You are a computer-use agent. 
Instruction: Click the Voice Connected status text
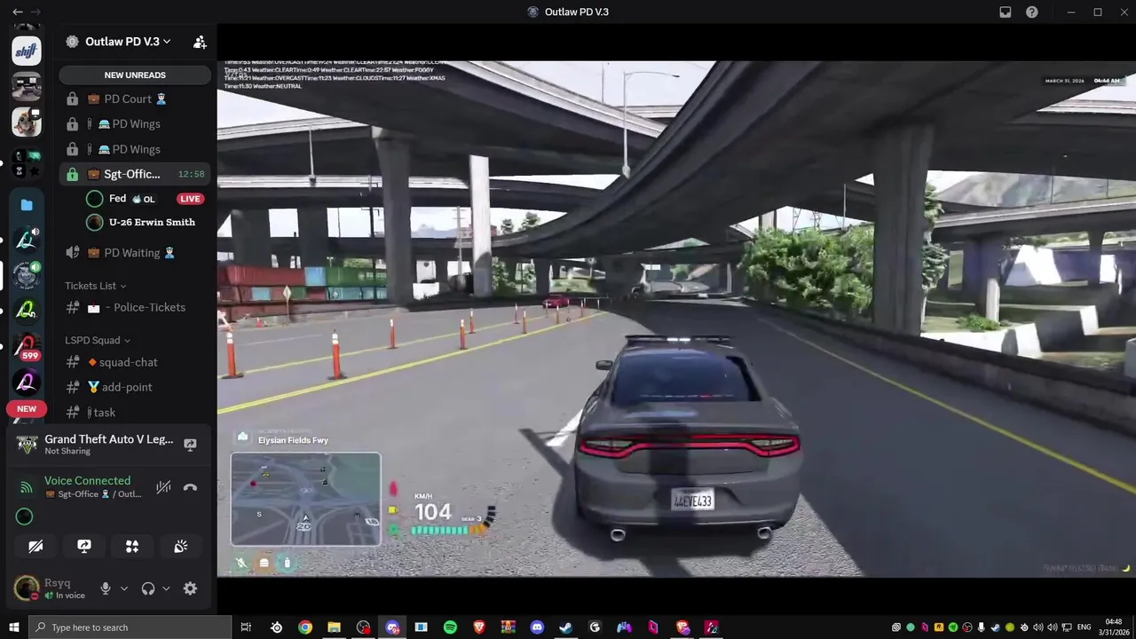[x=87, y=480]
